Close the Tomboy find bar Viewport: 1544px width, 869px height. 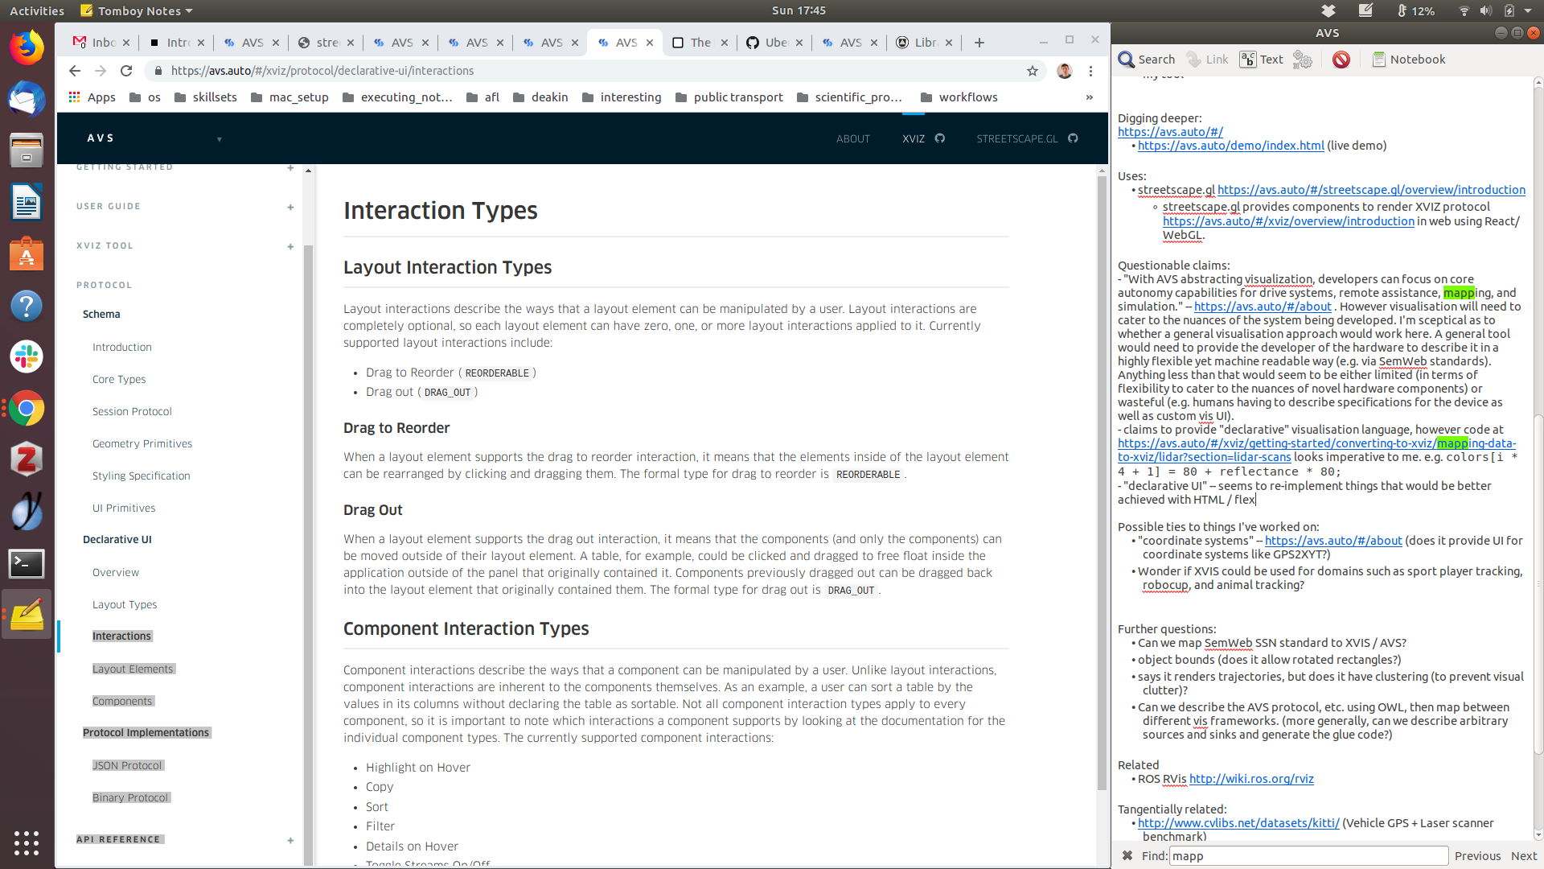1127,856
